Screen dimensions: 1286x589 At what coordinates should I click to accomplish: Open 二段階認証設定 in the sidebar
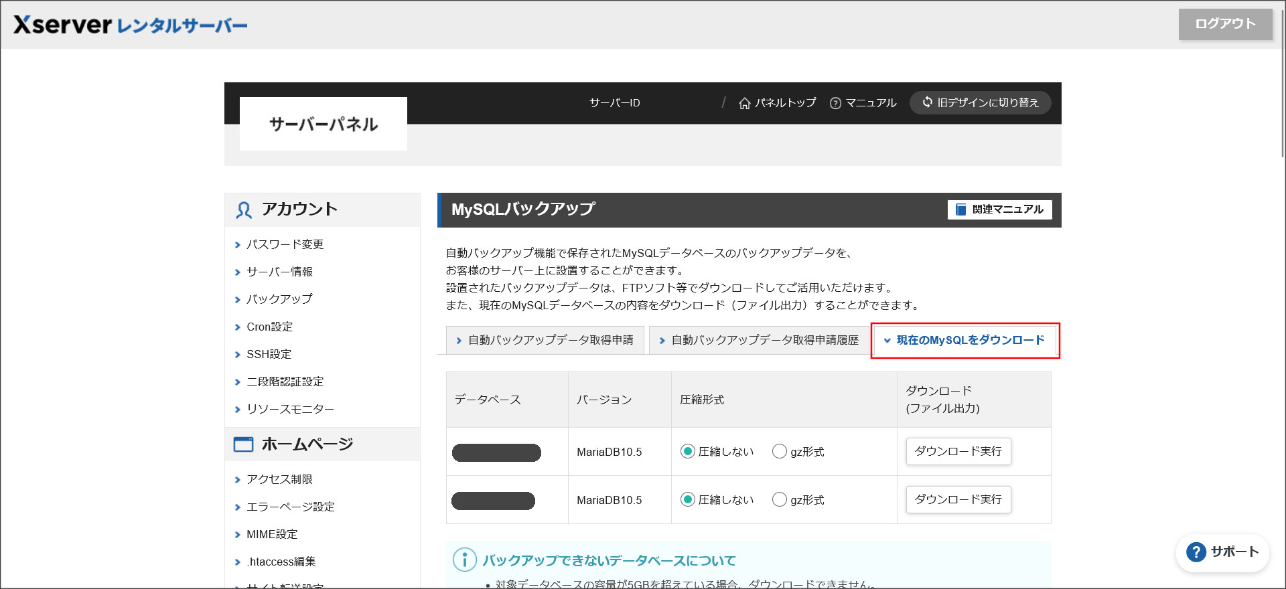coord(285,382)
